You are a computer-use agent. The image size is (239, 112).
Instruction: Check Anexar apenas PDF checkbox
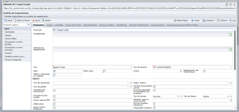point(54,100)
